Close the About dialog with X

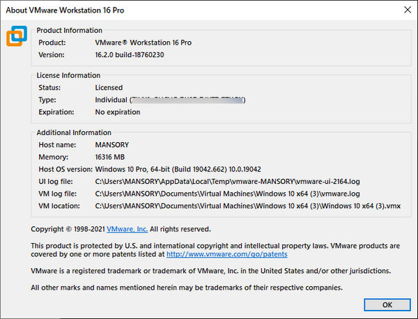[x=406, y=9]
